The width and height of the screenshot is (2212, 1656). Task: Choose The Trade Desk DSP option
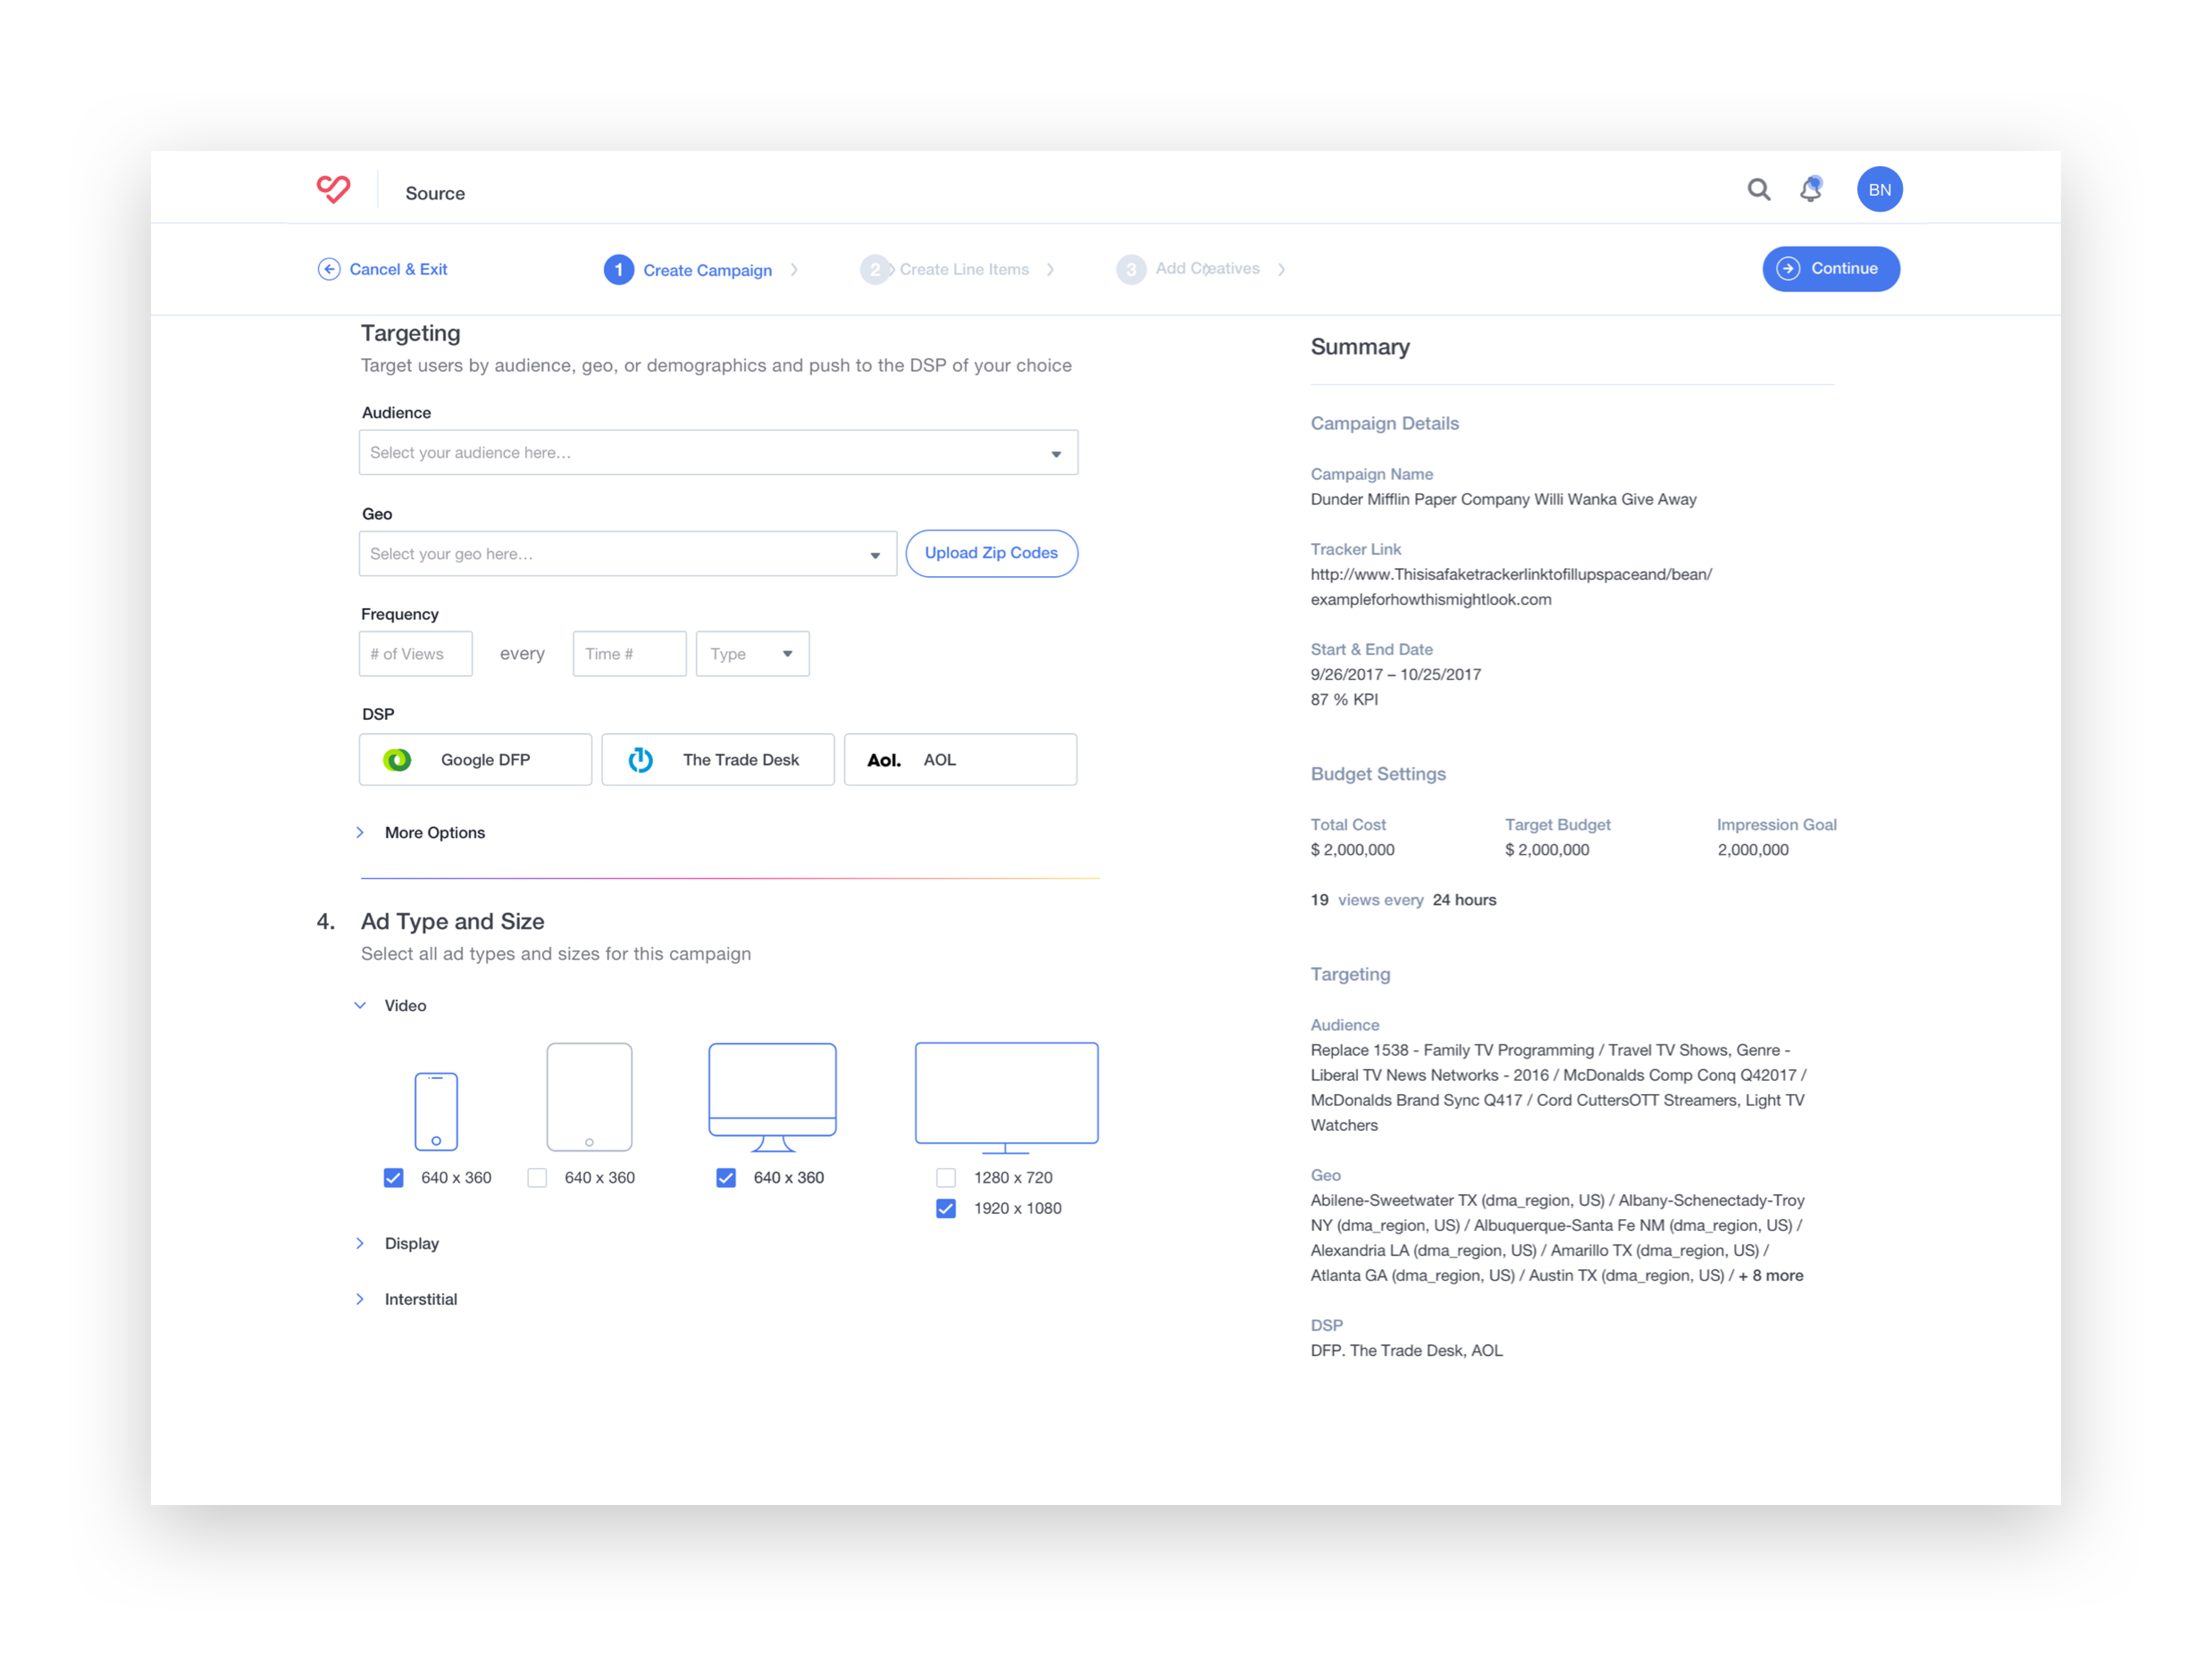click(x=717, y=760)
